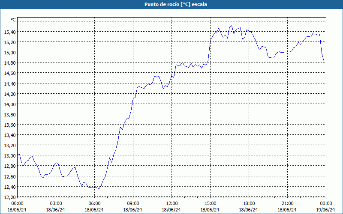Click the chart title 'Punto de rocío [°C] escala'
The image size is (343, 214).
pos(176,4)
